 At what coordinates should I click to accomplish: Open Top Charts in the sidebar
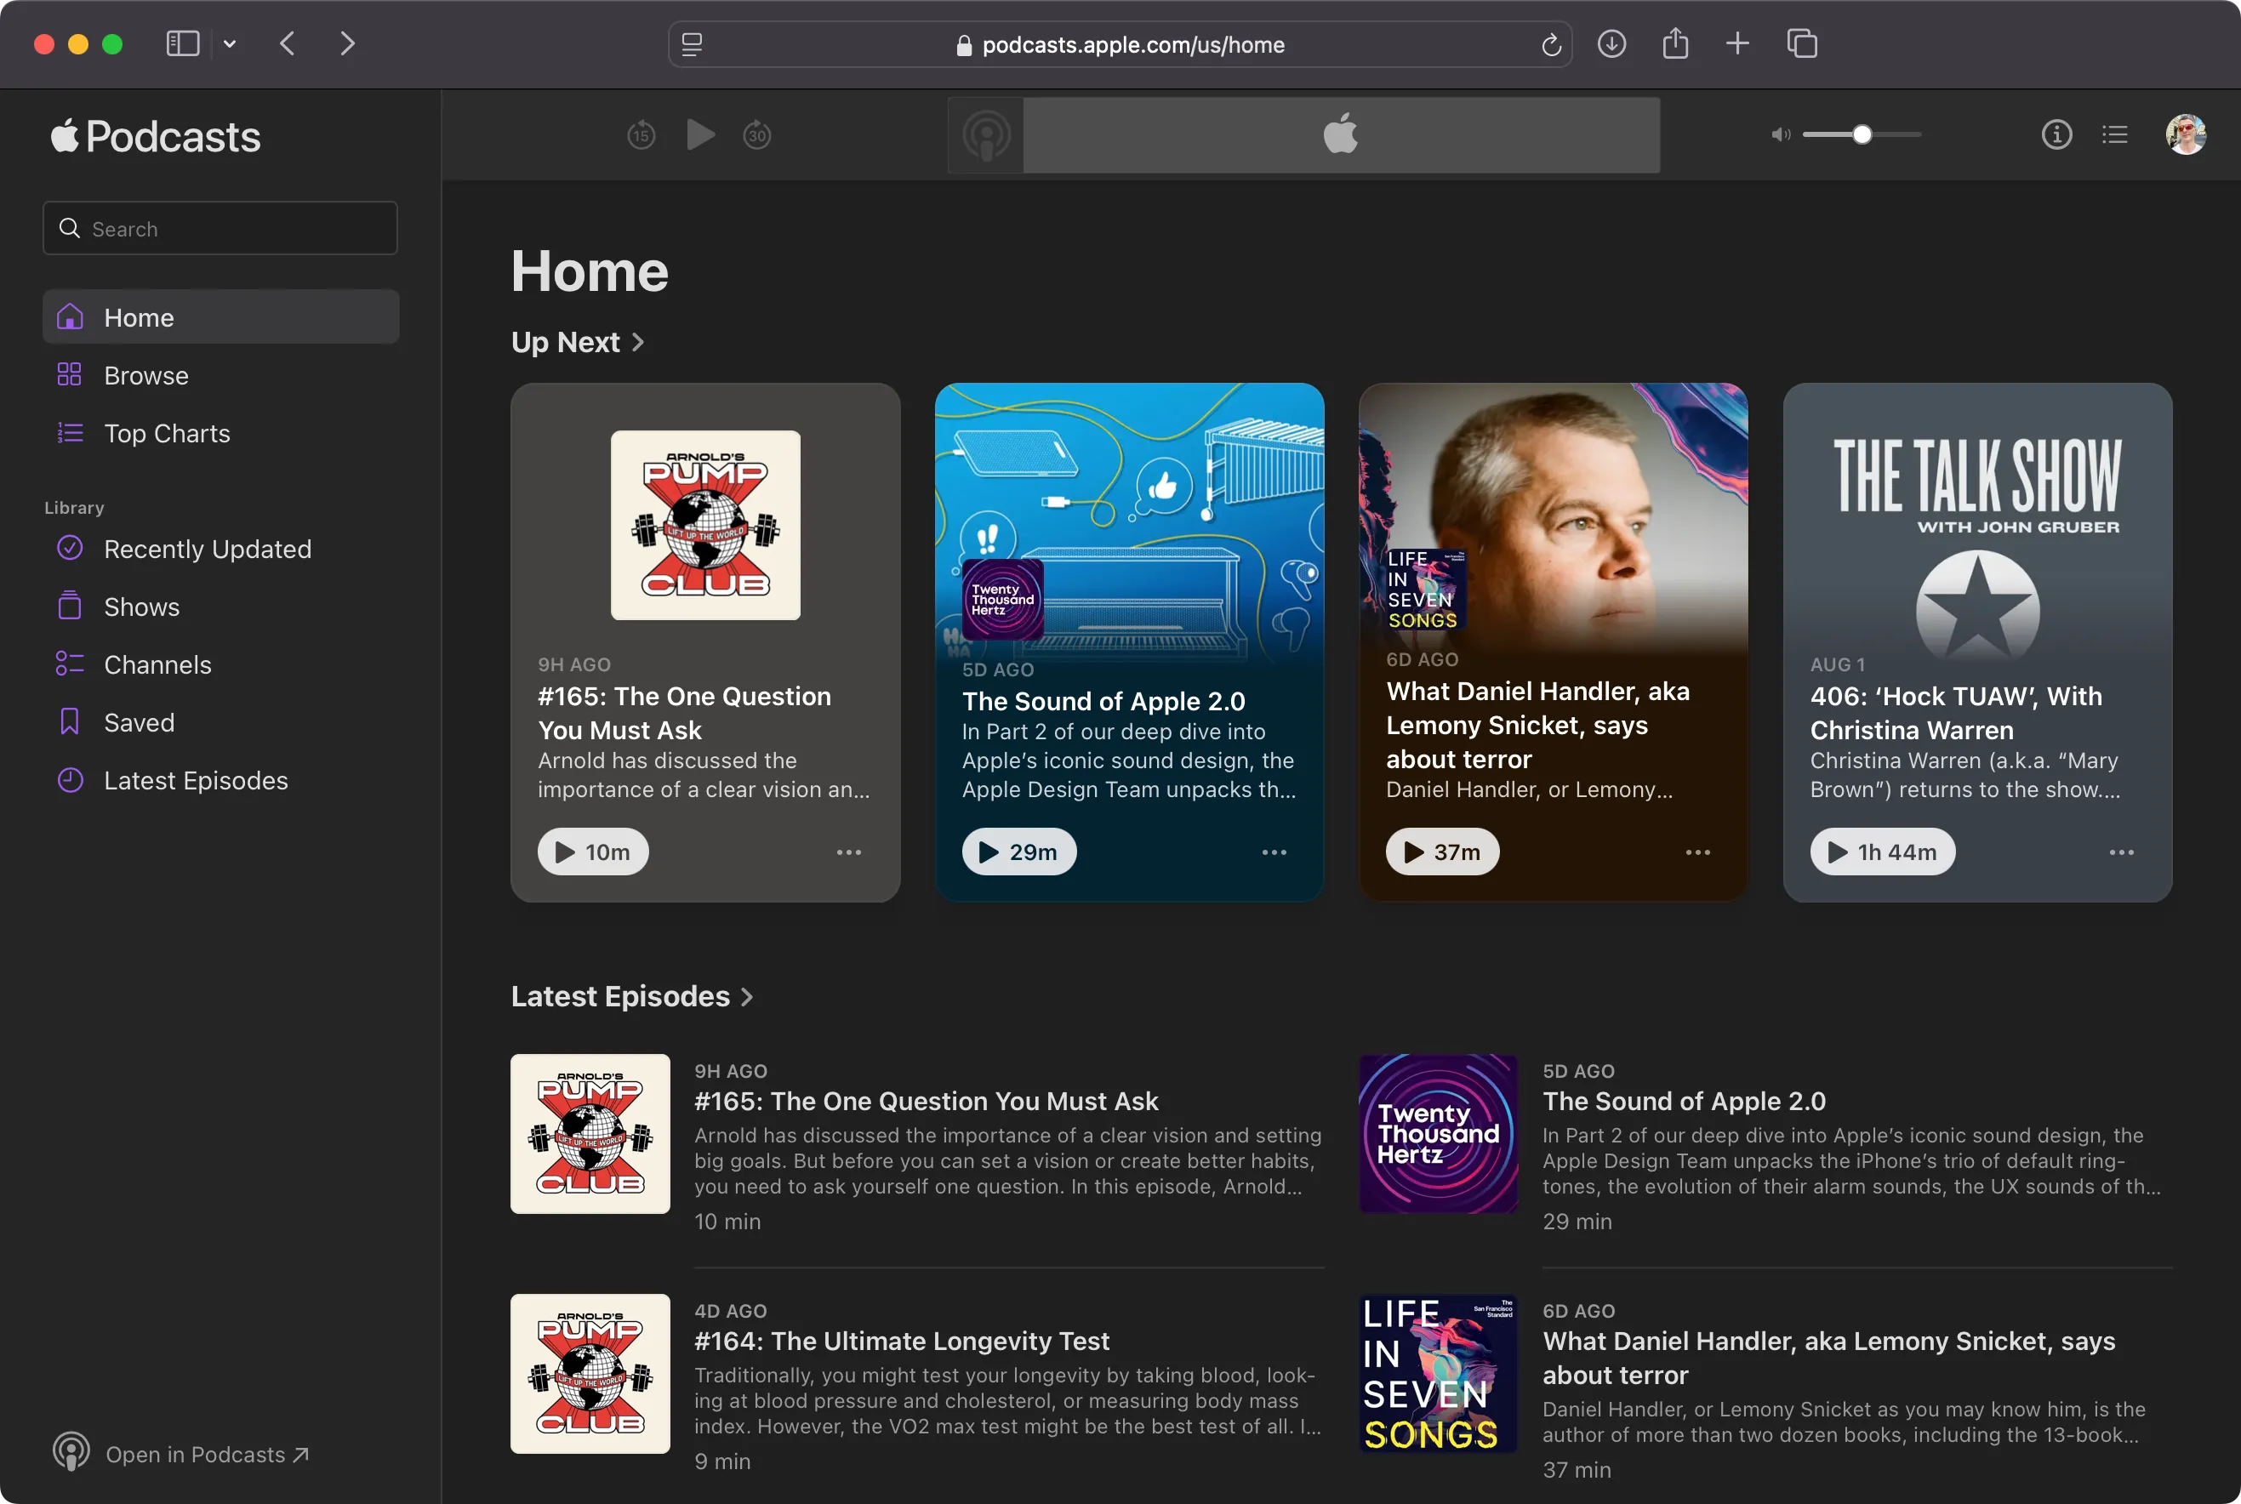pos(220,434)
